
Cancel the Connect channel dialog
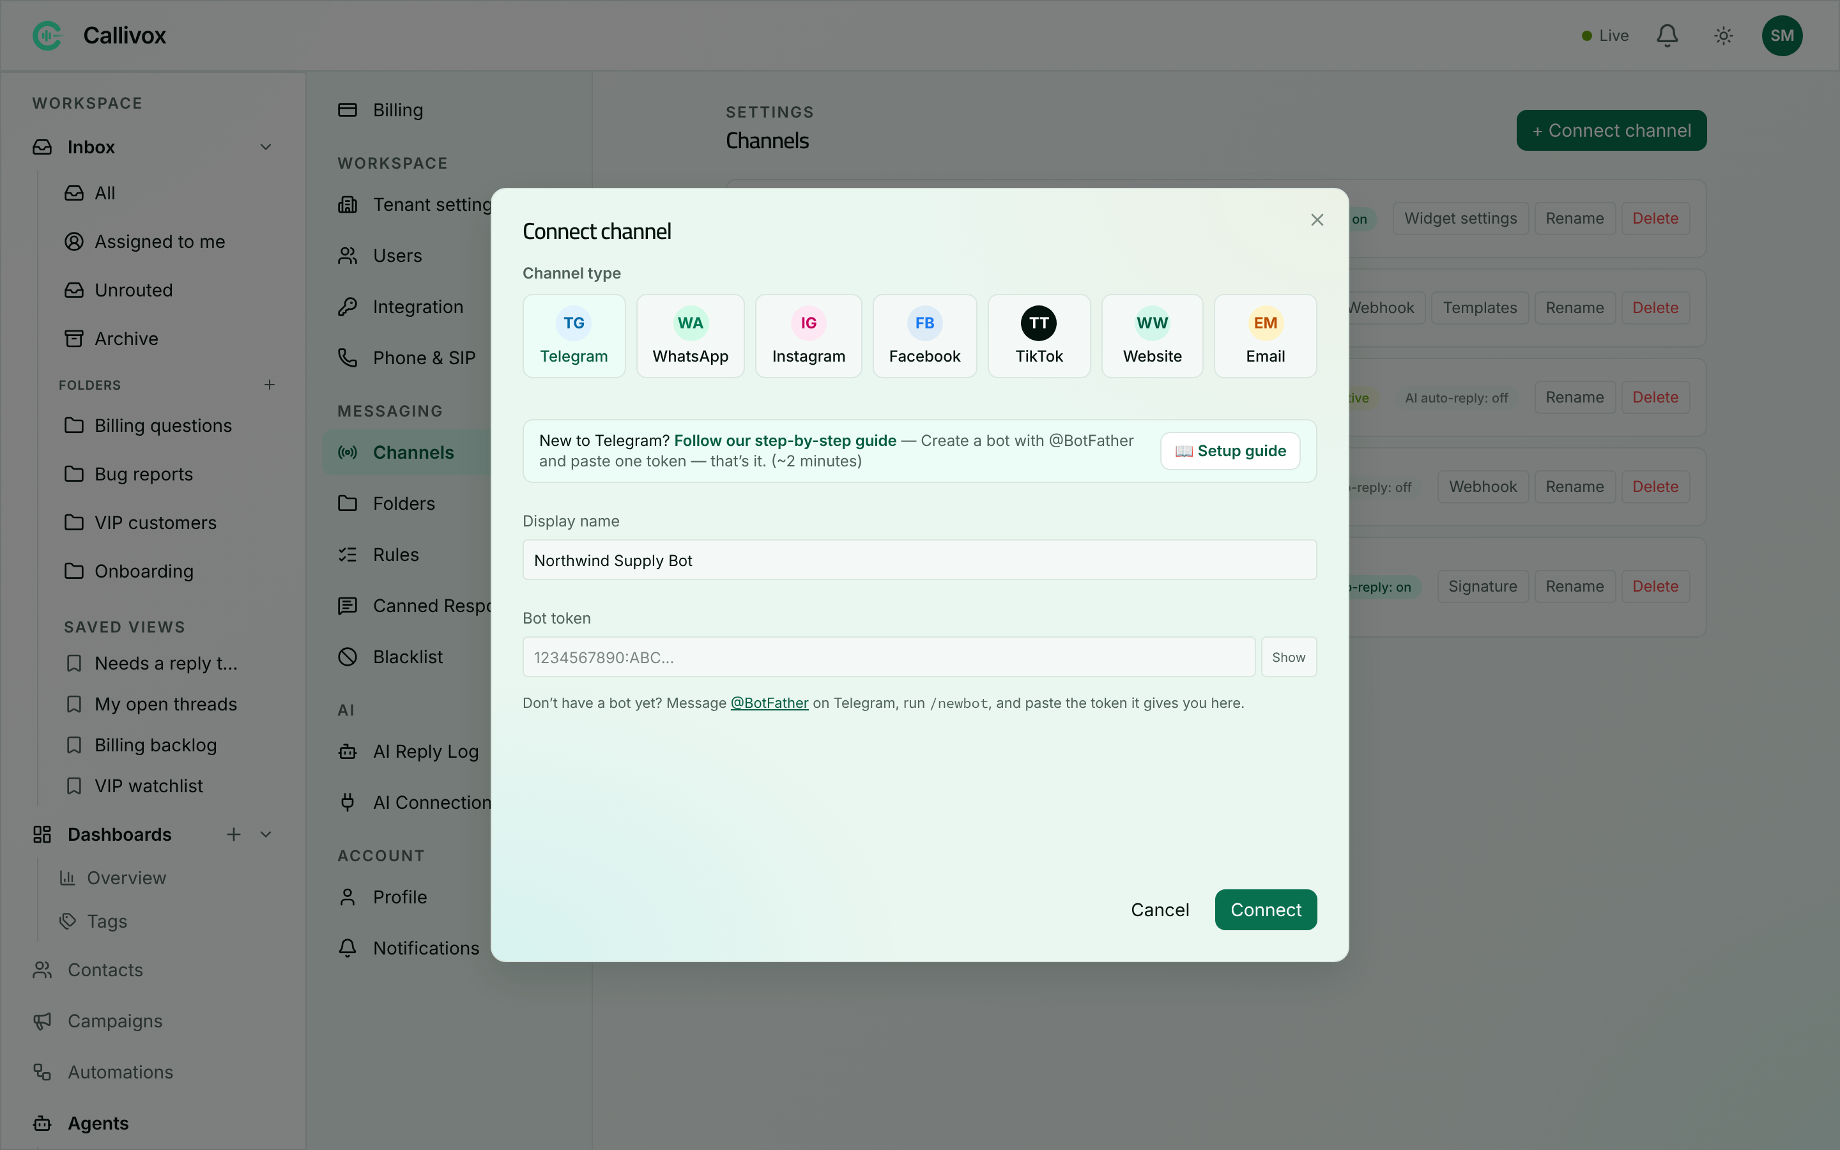1160,910
